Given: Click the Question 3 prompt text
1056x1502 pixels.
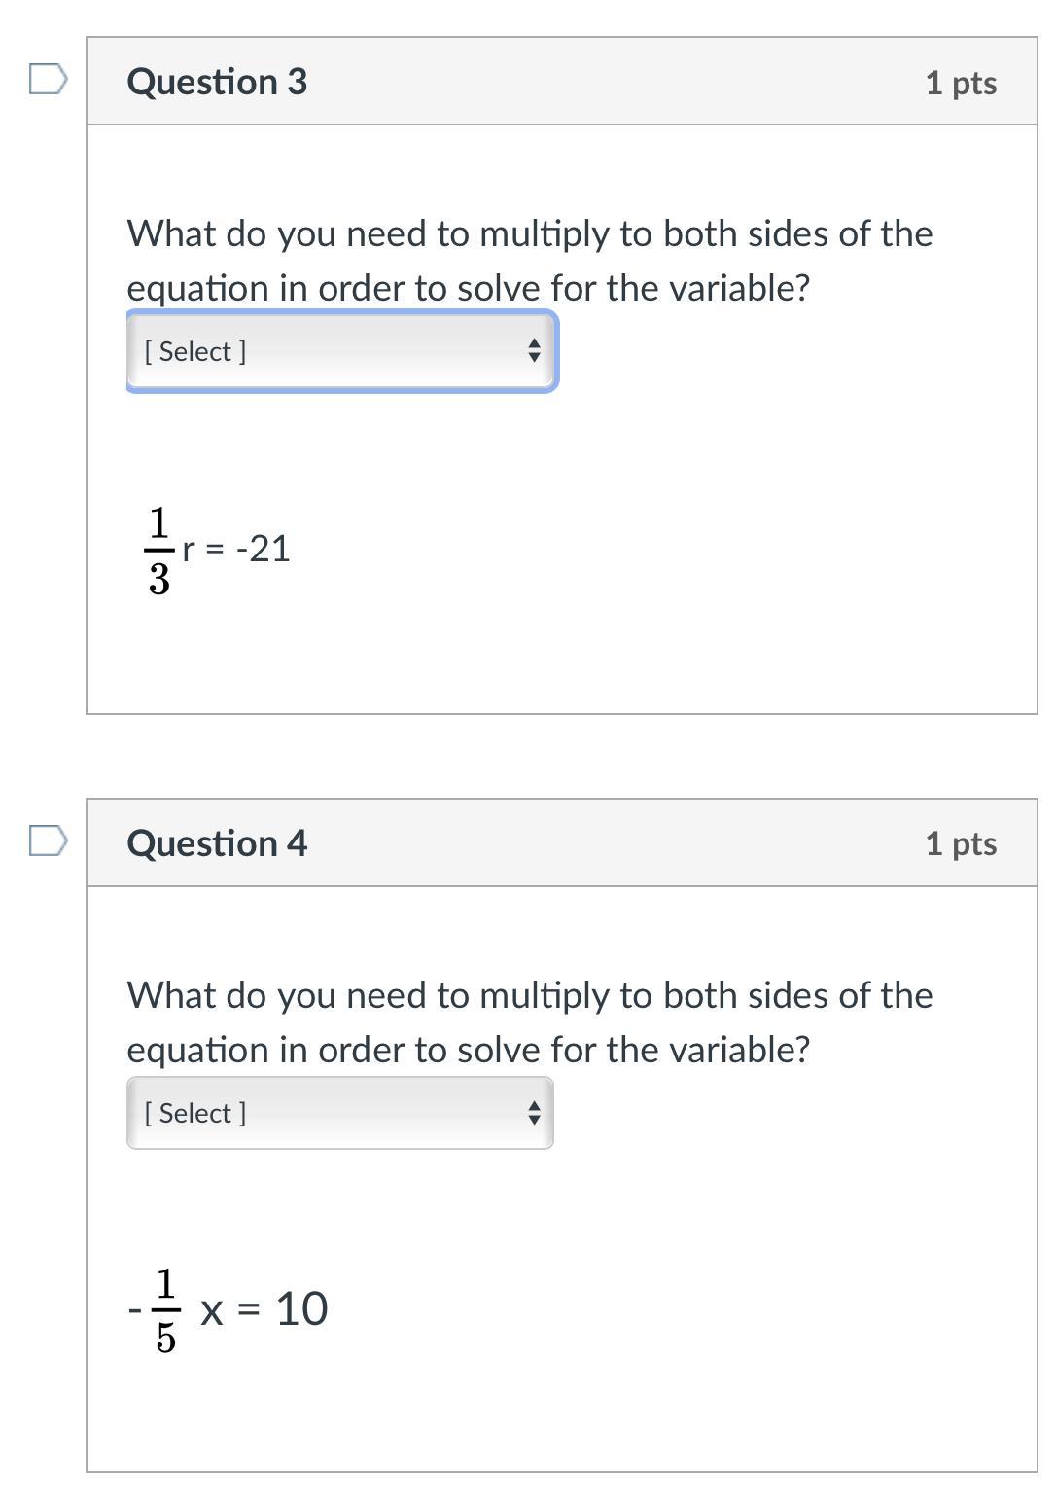Looking at the screenshot, I should [x=529, y=261].
